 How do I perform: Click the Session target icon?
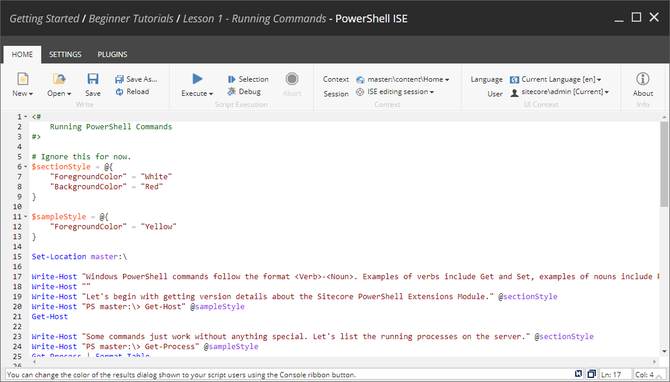point(360,92)
